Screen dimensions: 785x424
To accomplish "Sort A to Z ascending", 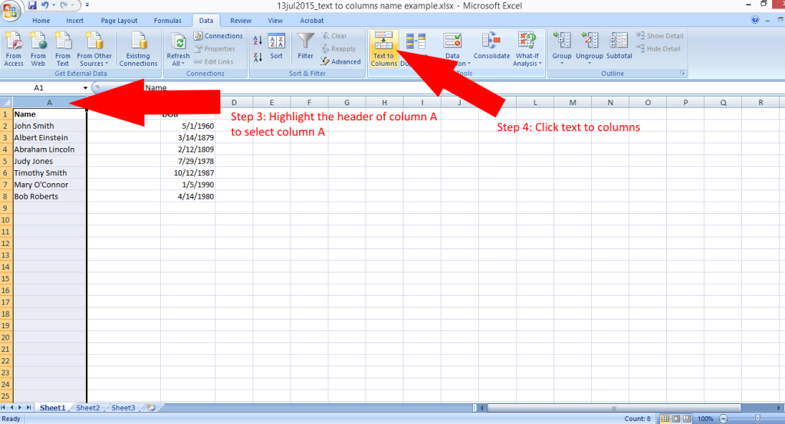I will pos(258,41).
